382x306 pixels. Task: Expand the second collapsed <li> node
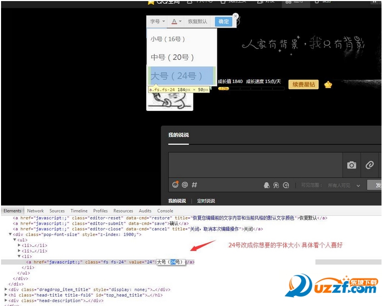[x=19, y=251]
